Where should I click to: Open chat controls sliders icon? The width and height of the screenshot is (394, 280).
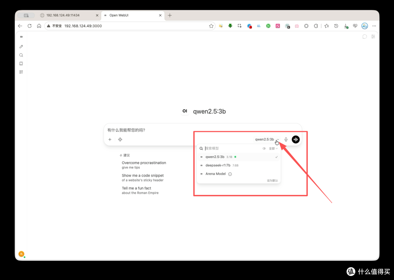[x=373, y=37]
